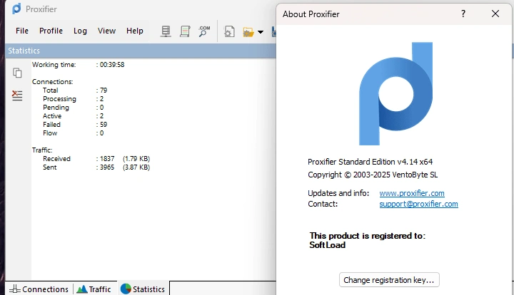514x295 pixels.
Task: Open the Profile menu
Action: (51, 31)
